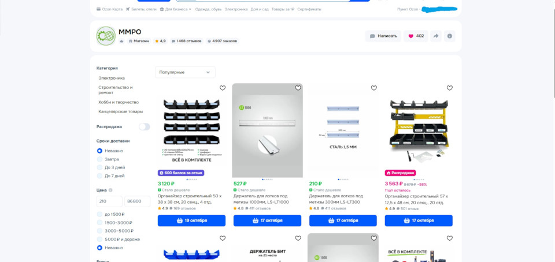Viewport: 555px width, 262px height.
Task: Open the Ozon Карта link
Action: [x=109, y=9]
